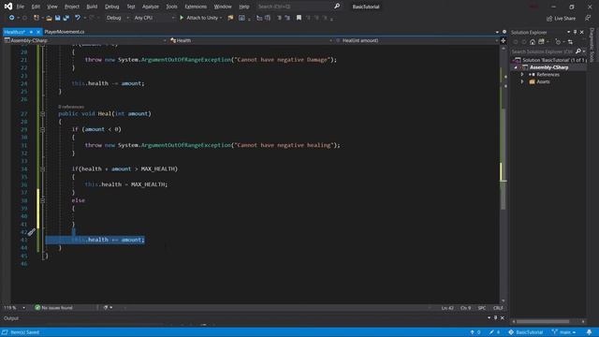Open the Project menu
The image size is (599, 337).
(72, 7)
